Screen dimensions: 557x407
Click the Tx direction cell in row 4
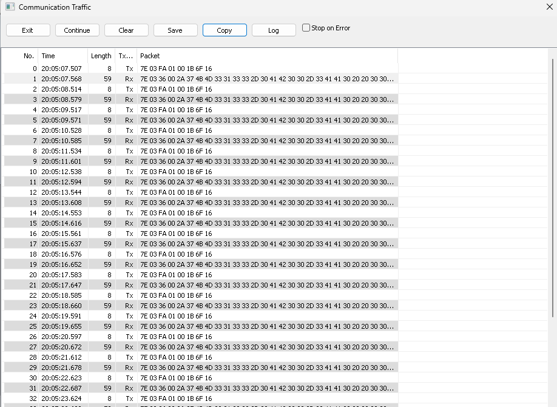tap(129, 110)
